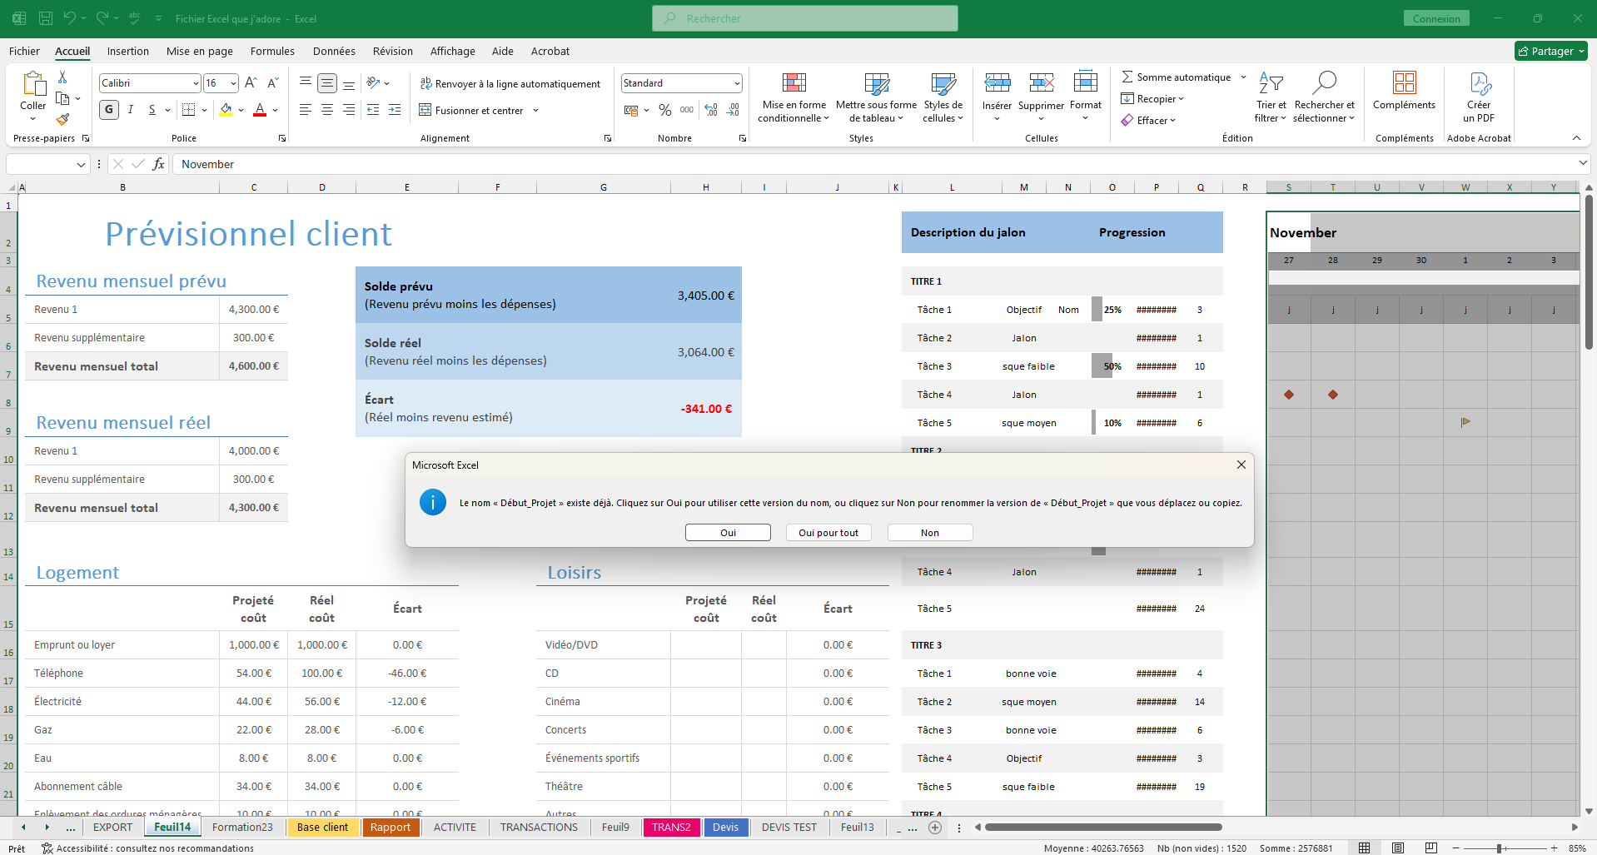This screenshot has width=1597, height=855.
Task: Click the Non button in the dialog
Action: tap(929, 532)
